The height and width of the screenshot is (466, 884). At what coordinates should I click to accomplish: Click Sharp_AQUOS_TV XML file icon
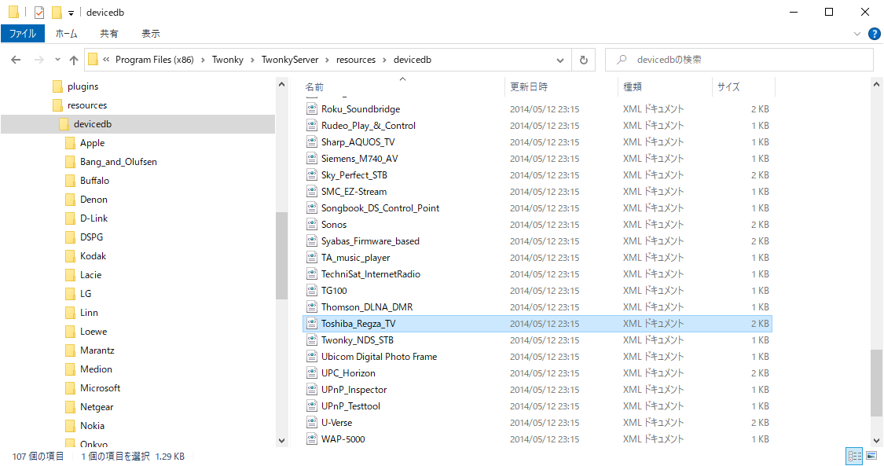[x=312, y=142]
